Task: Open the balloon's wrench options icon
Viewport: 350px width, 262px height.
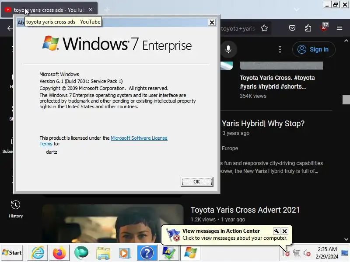Action: [x=276, y=231]
